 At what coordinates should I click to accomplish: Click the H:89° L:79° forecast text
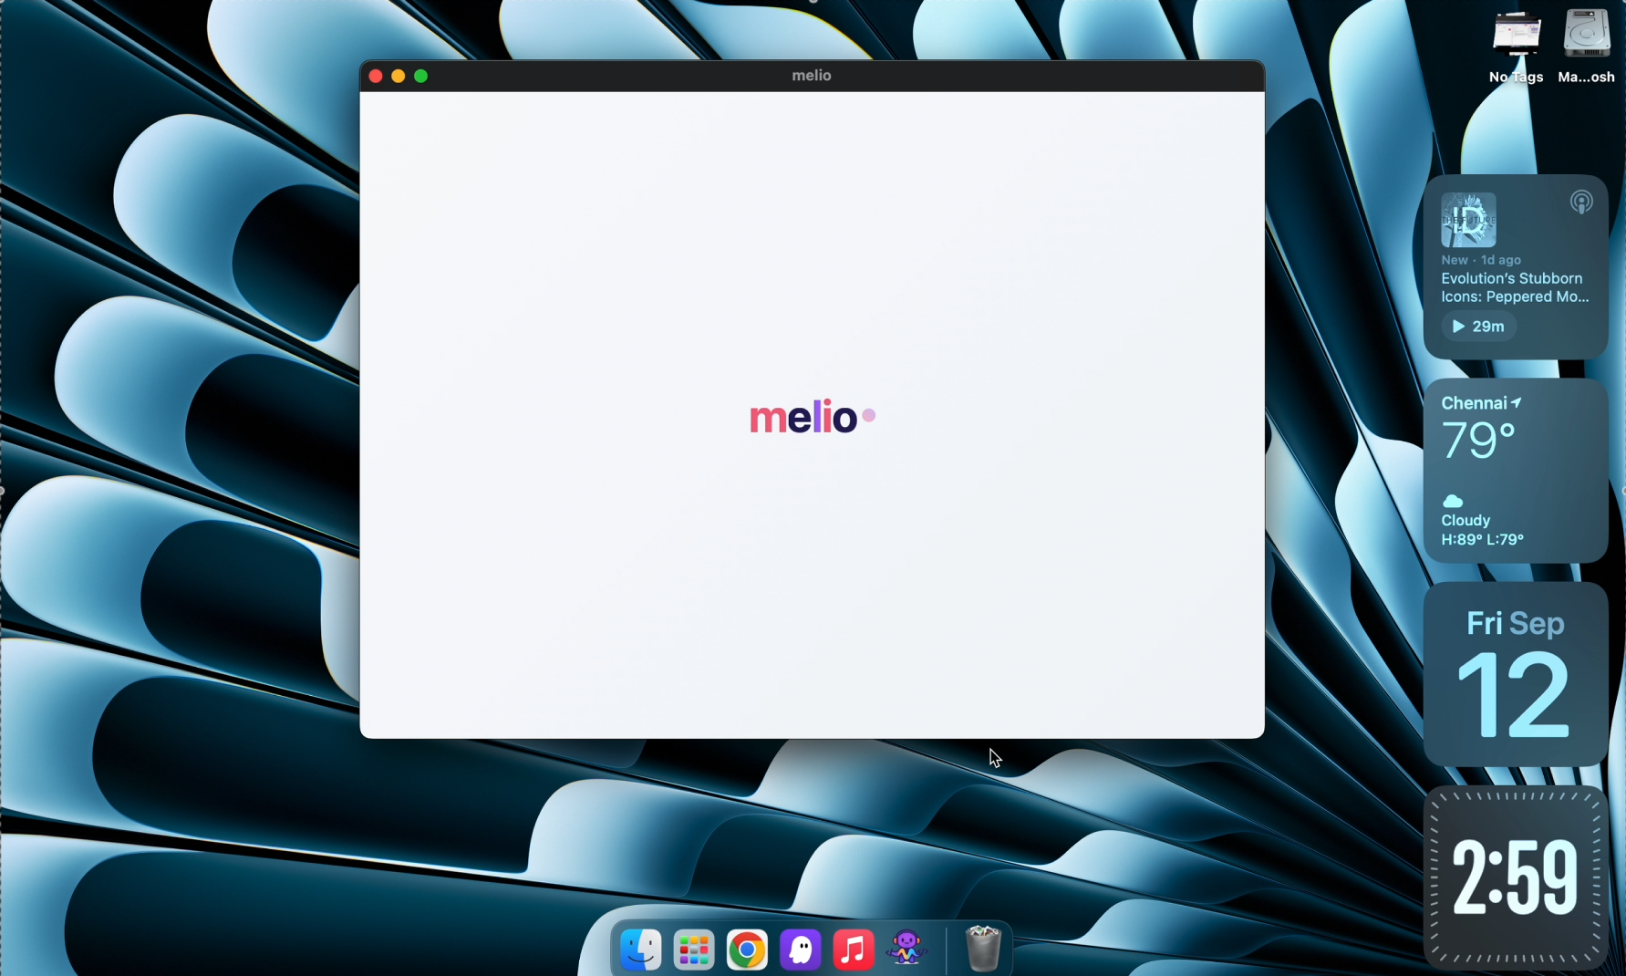(1482, 540)
